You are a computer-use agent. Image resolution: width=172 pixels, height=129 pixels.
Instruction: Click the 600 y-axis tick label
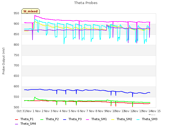[x=16, y=87]
